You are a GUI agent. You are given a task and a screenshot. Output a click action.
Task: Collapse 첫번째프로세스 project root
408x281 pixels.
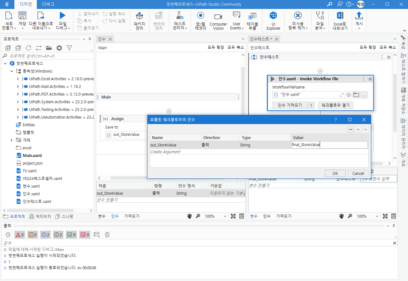5,64
